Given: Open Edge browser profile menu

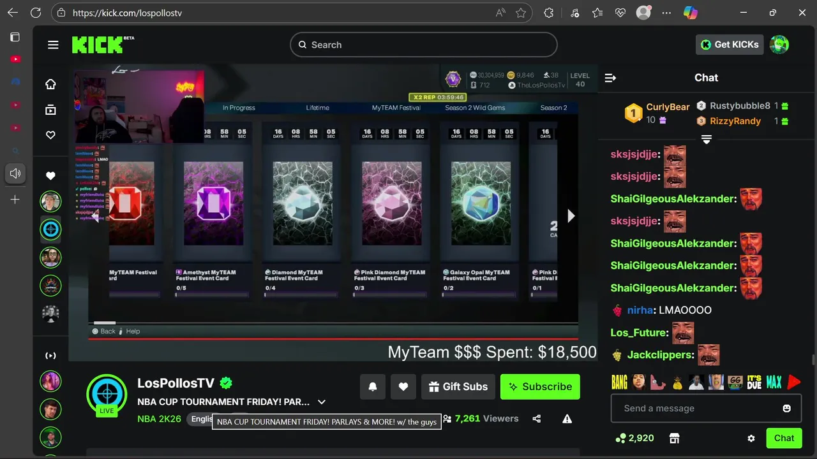Looking at the screenshot, I should point(643,13).
